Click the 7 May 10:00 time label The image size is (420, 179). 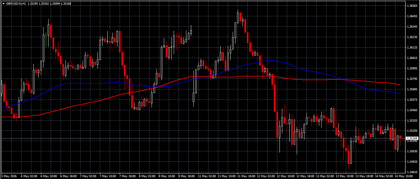108,177
